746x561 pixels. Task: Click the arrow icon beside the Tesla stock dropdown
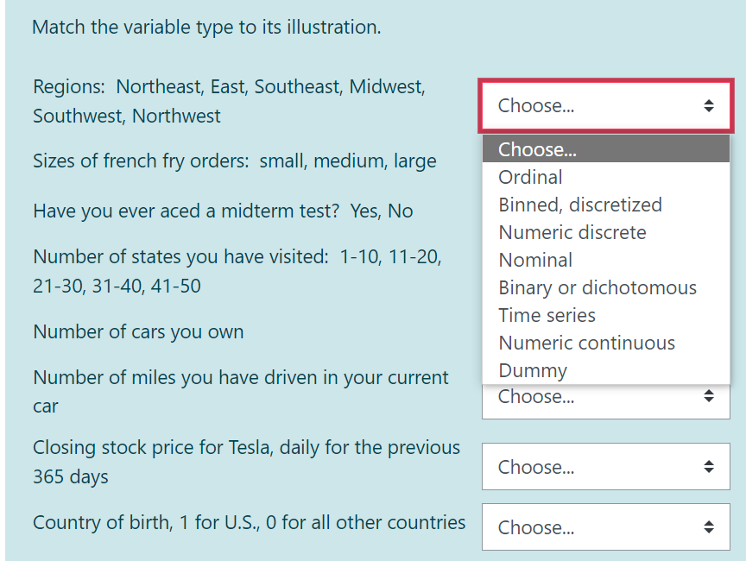tap(710, 466)
